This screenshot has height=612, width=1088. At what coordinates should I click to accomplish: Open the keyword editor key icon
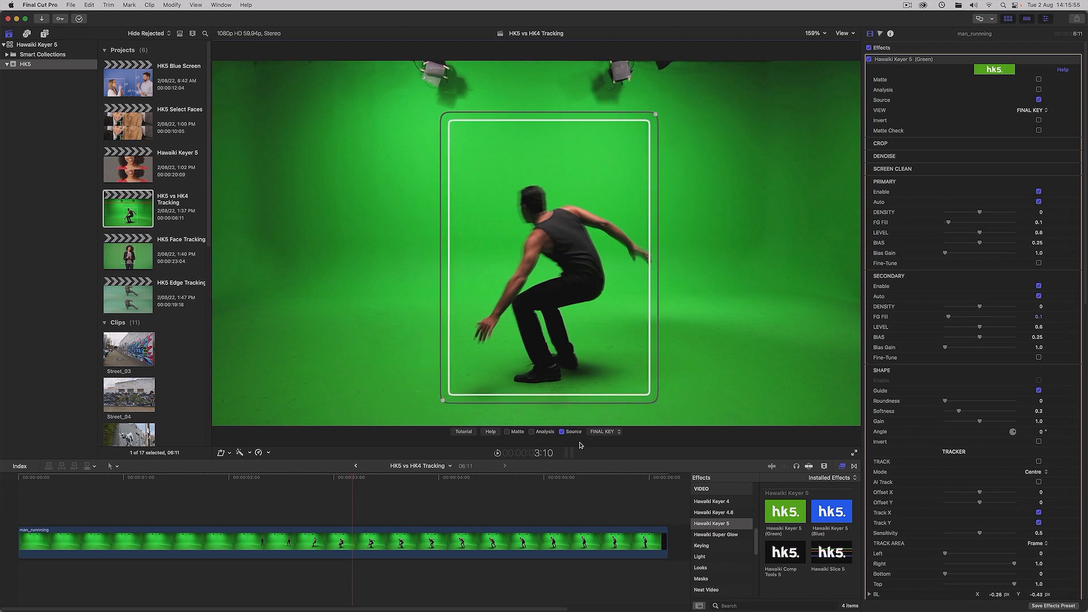point(60,19)
